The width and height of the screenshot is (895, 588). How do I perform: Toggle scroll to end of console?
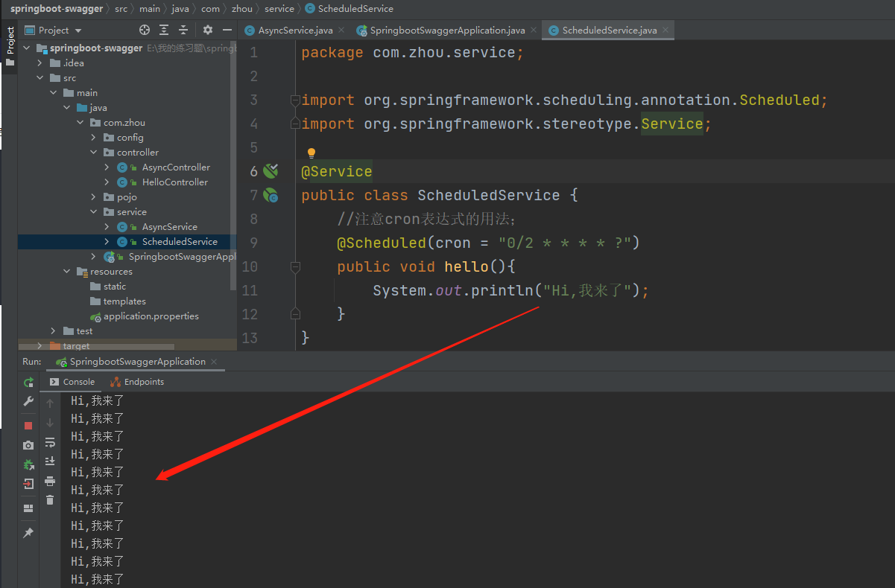tap(50, 461)
